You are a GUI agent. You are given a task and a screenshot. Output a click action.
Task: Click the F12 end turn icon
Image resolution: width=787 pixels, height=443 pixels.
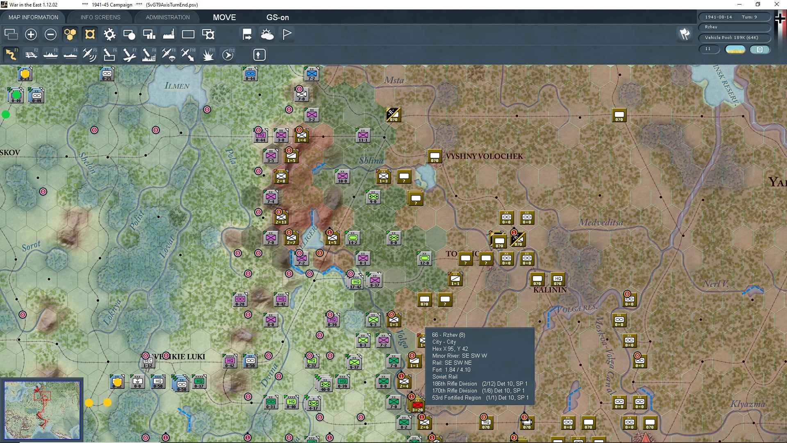coord(228,55)
